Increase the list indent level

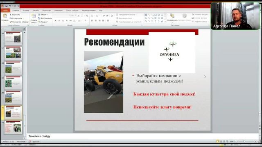107,16
